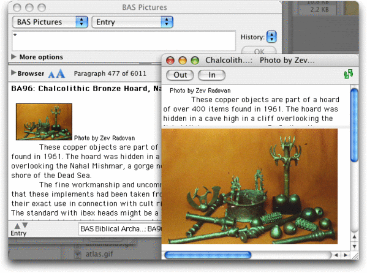Image resolution: width=367 pixels, height=273 pixels.
Task: Click the 'BA96: Chalcolithic Bronze Hoard' heading
Action: click(86, 88)
